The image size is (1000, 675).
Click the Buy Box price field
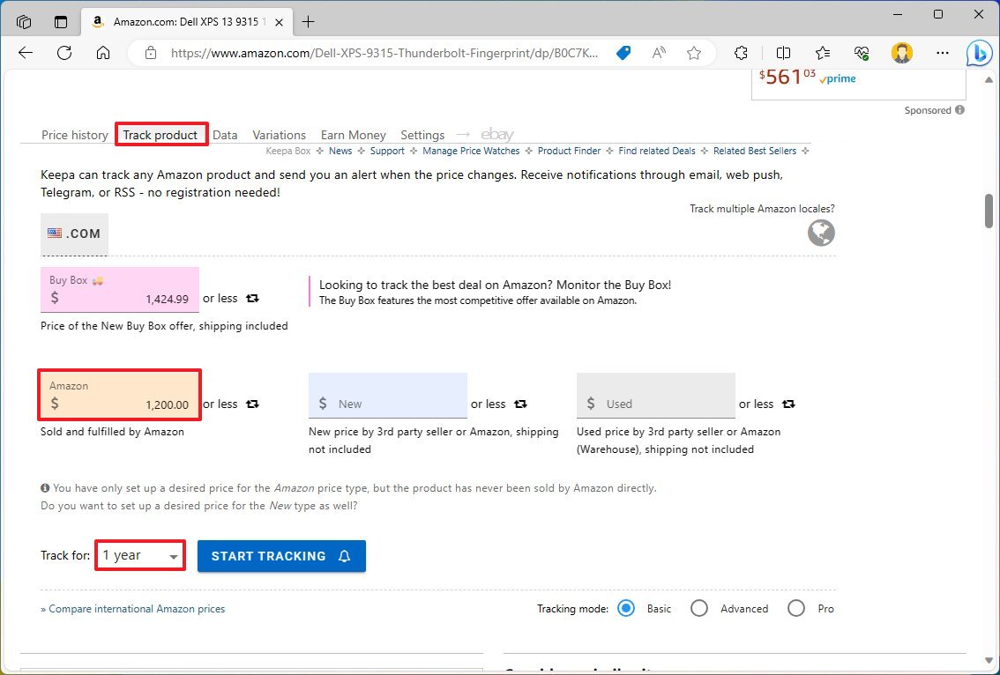click(120, 290)
